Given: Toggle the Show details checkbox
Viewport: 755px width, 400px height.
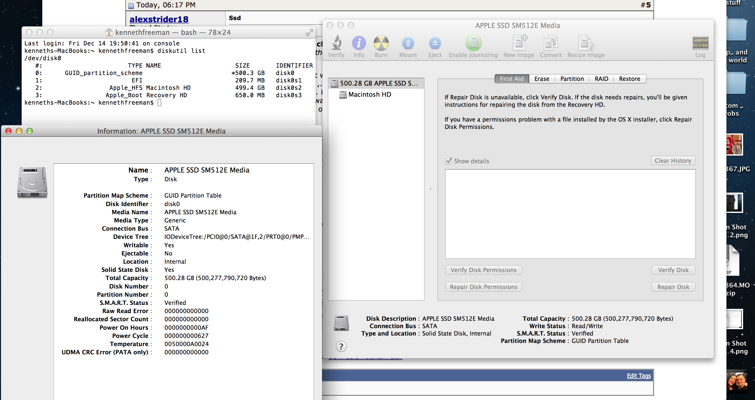Looking at the screenshot, I should click(x=448, y=161).
